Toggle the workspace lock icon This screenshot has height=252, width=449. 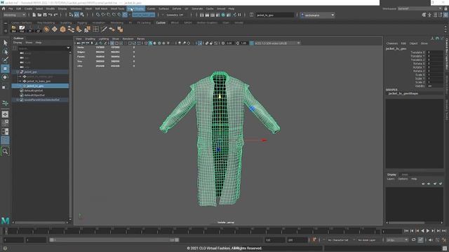pos(446,9)
